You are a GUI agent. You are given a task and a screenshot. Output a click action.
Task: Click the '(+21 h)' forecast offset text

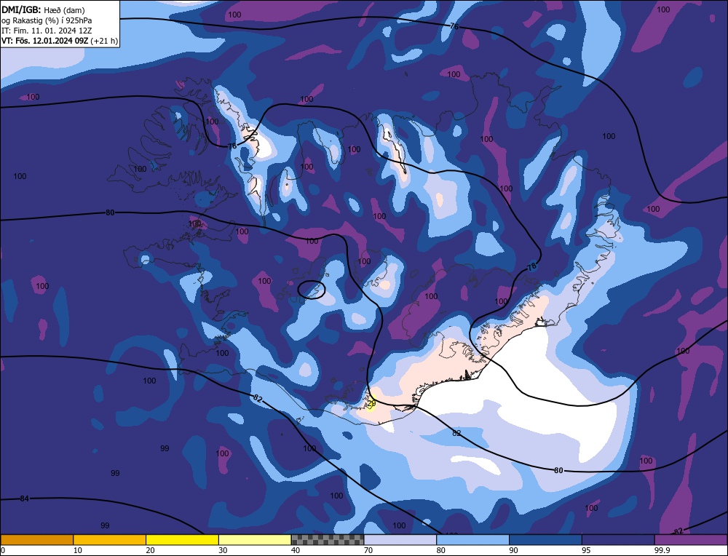104,41
